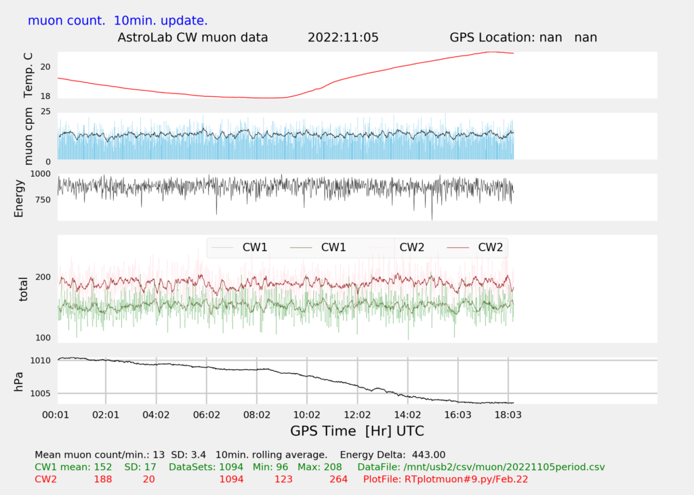The height and width of the screenshot is (495, 694).
Task: Click the blue 'muon count. 10min. update.' heading
Action: (117, 20)
